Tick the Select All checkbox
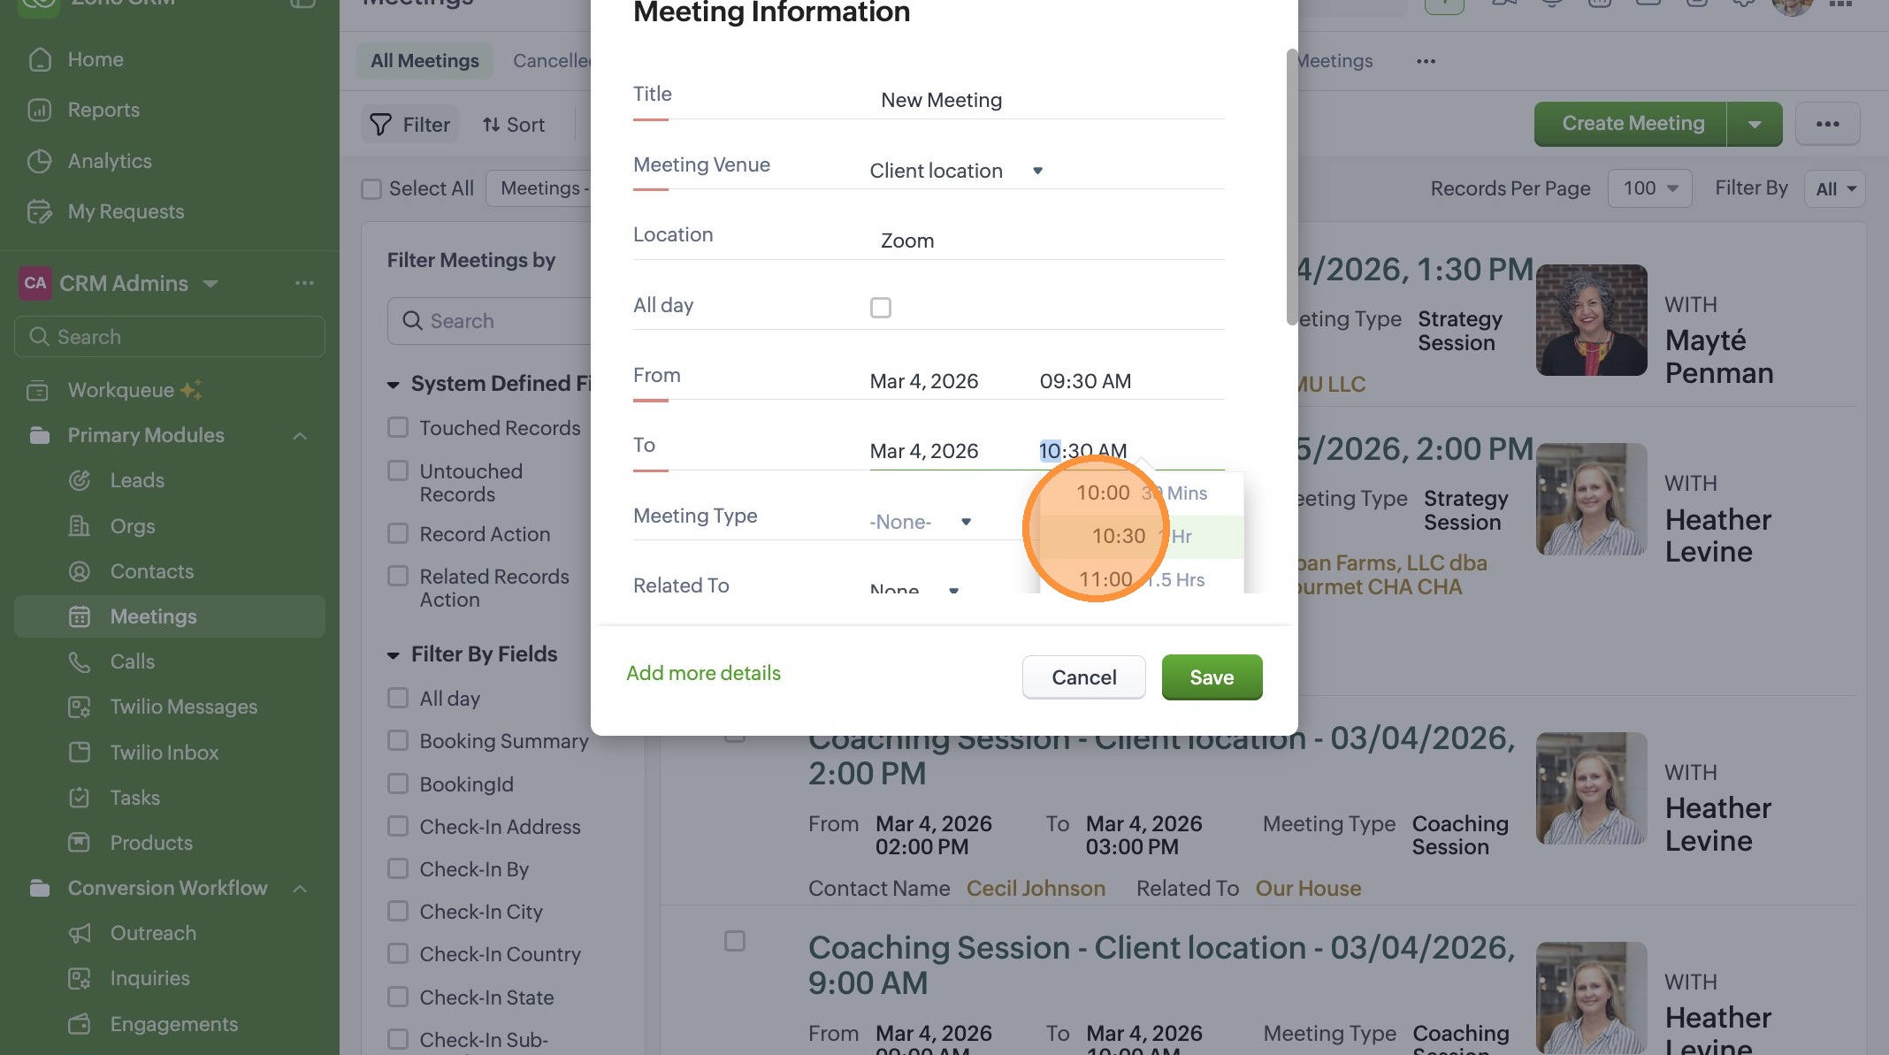Image resolution: width=1889 pixels, height=1055 pixels. [x=371, y=189]
